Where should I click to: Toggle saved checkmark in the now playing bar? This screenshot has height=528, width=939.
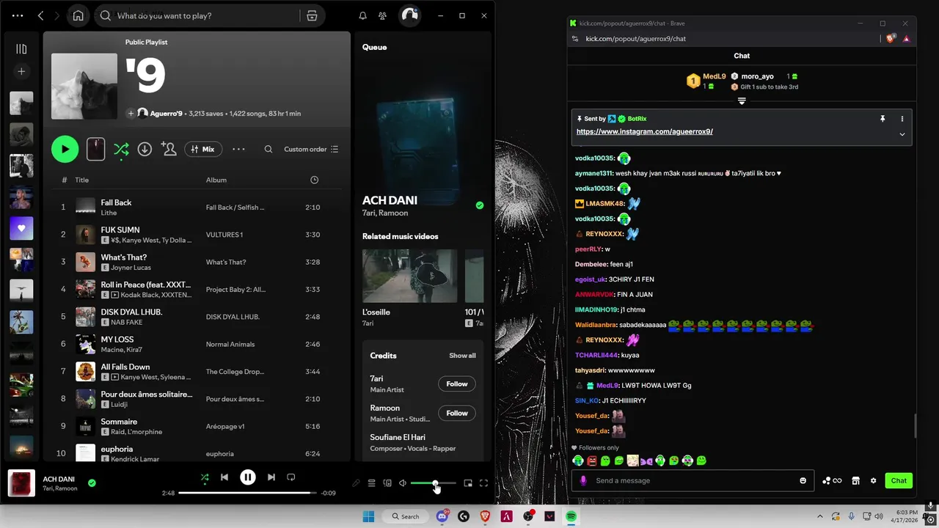click(92, 483)
